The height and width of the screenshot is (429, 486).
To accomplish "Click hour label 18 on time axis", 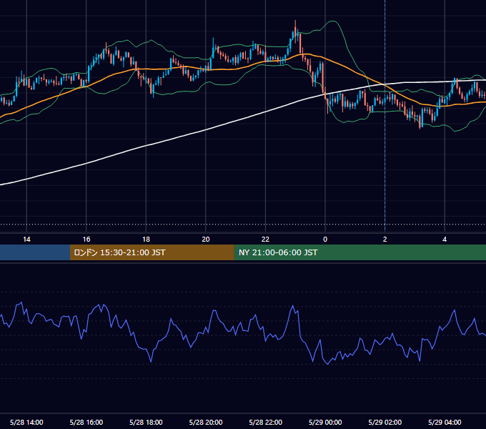I will pyautogui.click(x=146, y=240).
